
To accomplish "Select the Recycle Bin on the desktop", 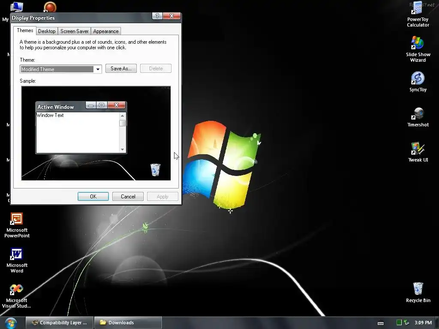I will (418, 292).
